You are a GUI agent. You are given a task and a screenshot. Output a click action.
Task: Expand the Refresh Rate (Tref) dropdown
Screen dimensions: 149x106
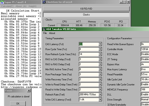(100, 95)
